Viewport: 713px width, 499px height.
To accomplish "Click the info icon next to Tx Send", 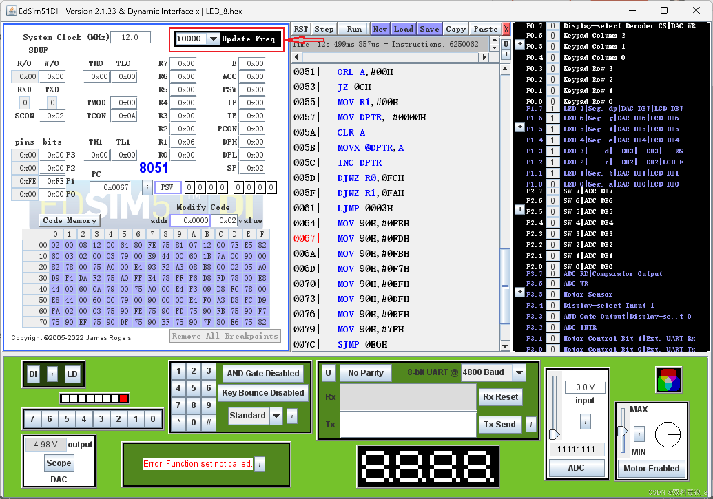I will [x=531, y=424].
